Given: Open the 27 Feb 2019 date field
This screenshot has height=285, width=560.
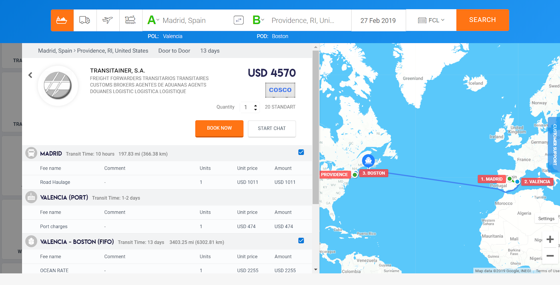Looking at the screenshot, I should 378,20.
